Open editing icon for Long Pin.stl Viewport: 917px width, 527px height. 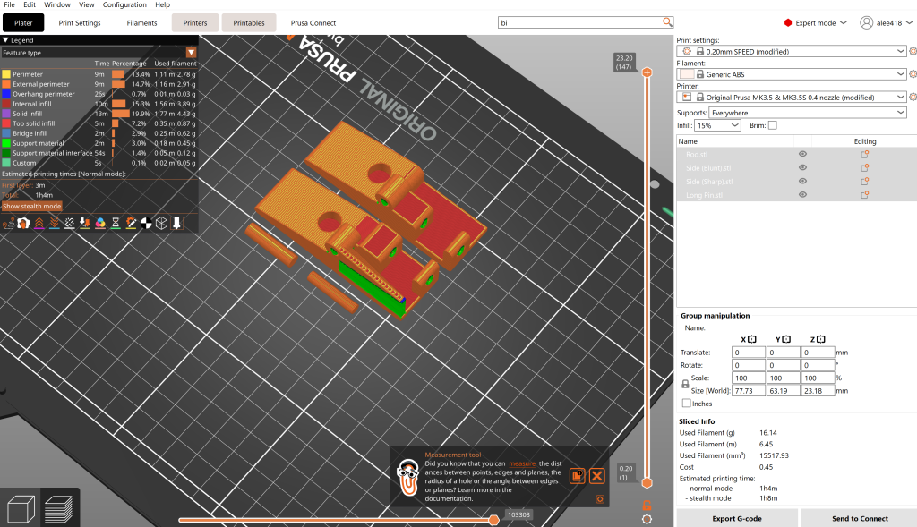[864, 194]
